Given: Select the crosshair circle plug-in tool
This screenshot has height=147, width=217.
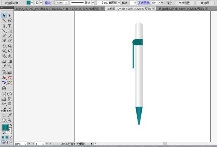Looking at the screenshot, I should (x=4, y=88).
